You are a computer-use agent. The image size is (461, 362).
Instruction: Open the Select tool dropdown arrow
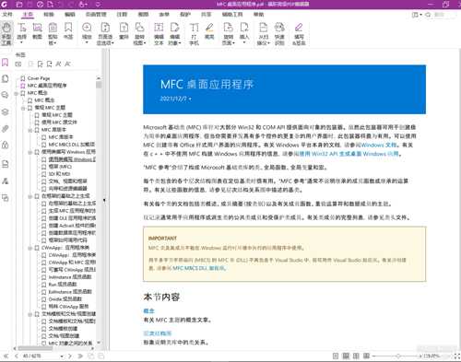point(21,42)
